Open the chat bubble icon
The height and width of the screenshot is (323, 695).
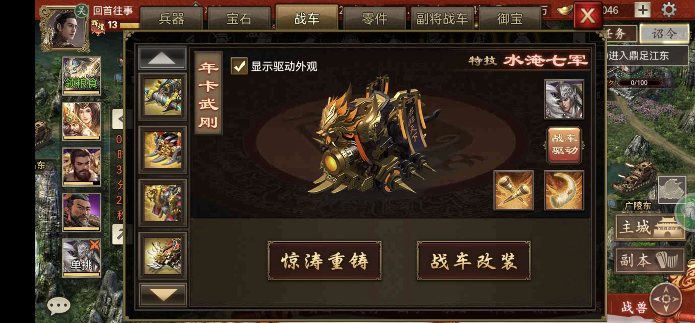59,306
